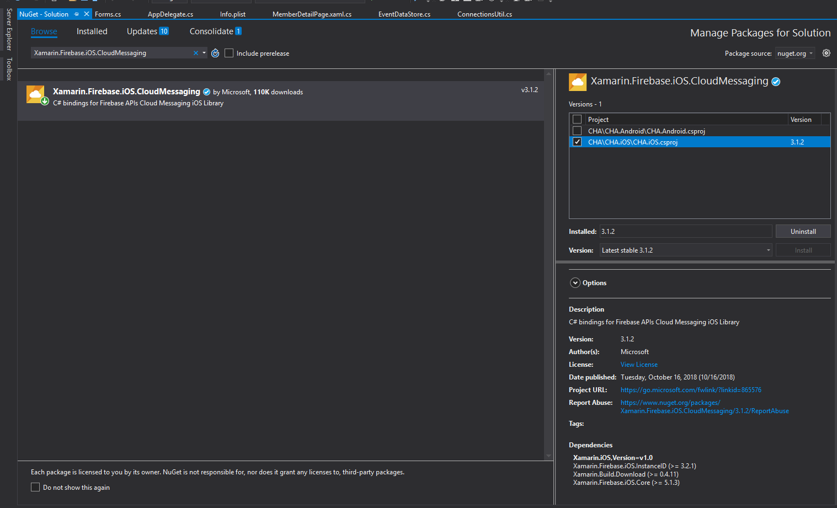Click the Installed version field showing 3.1.2
This screenshot has width=837, height=508.
(686, 232)
